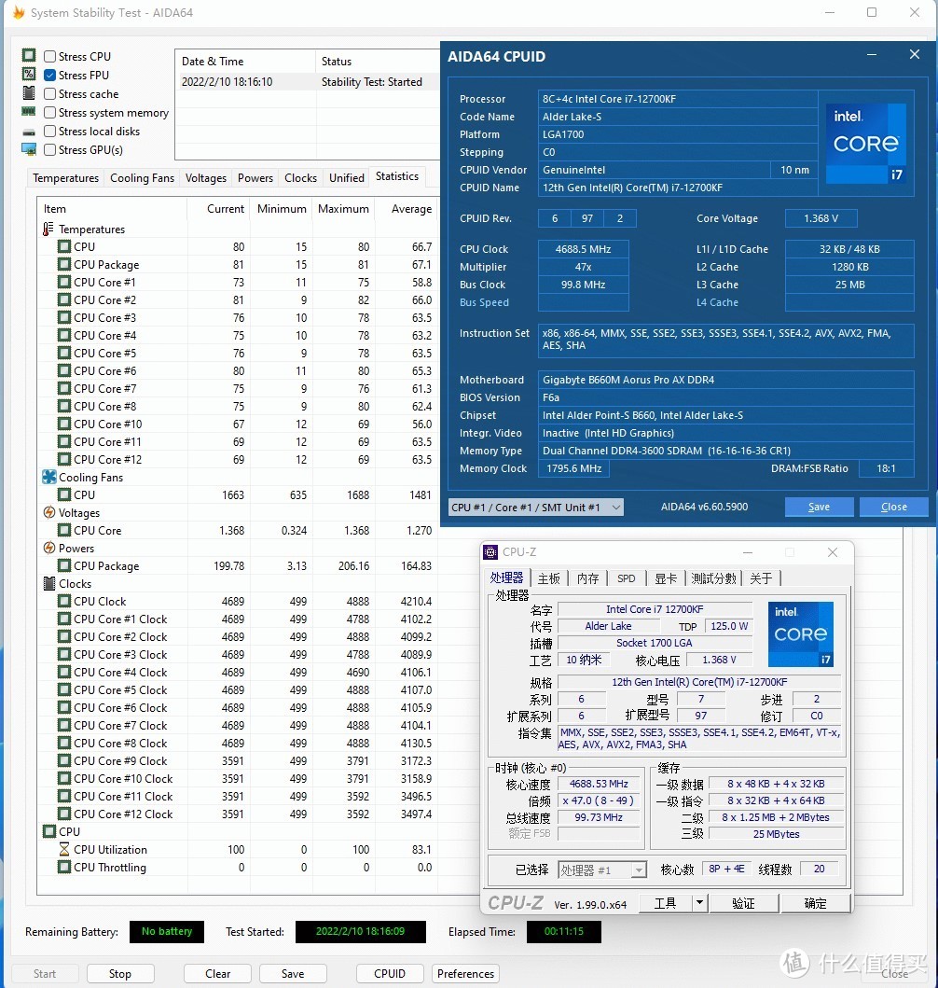Open CPU-Z SPD tab

point(627,578)
